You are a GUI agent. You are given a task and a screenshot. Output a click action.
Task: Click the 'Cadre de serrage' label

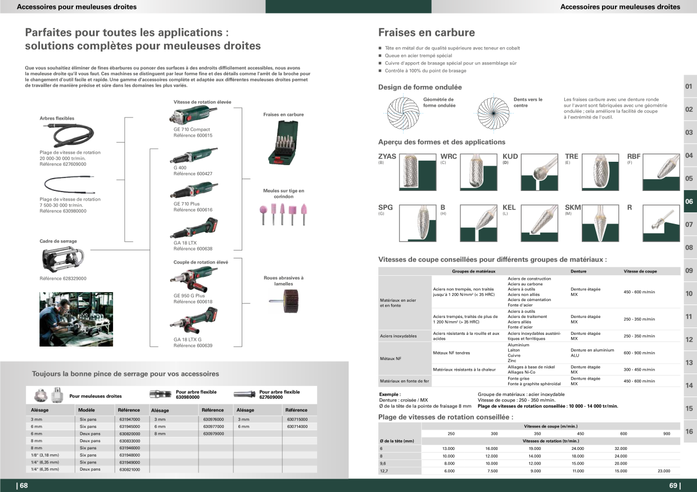pyautogui.click(x=58, y=242)
